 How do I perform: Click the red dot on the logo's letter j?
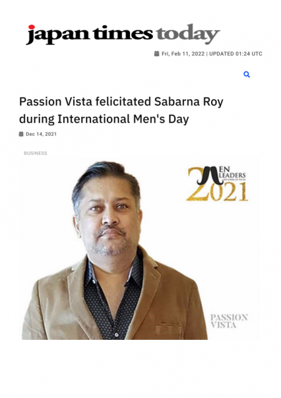[31, 27]
